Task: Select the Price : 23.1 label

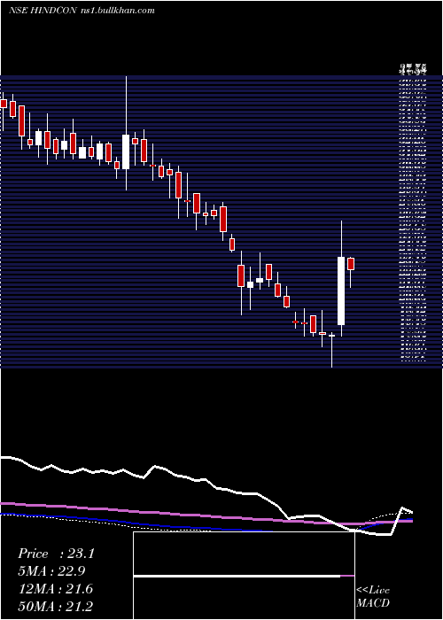Action: point(56,554)
